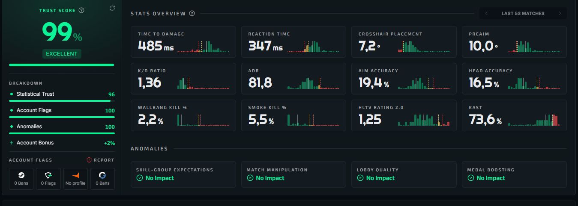The height and width of the screenshot is (206, 578).
Task: Click the Excellent badge
Action: 62,54
